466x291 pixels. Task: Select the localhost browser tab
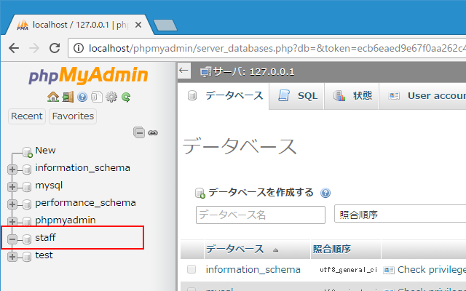tap(80, 25)
